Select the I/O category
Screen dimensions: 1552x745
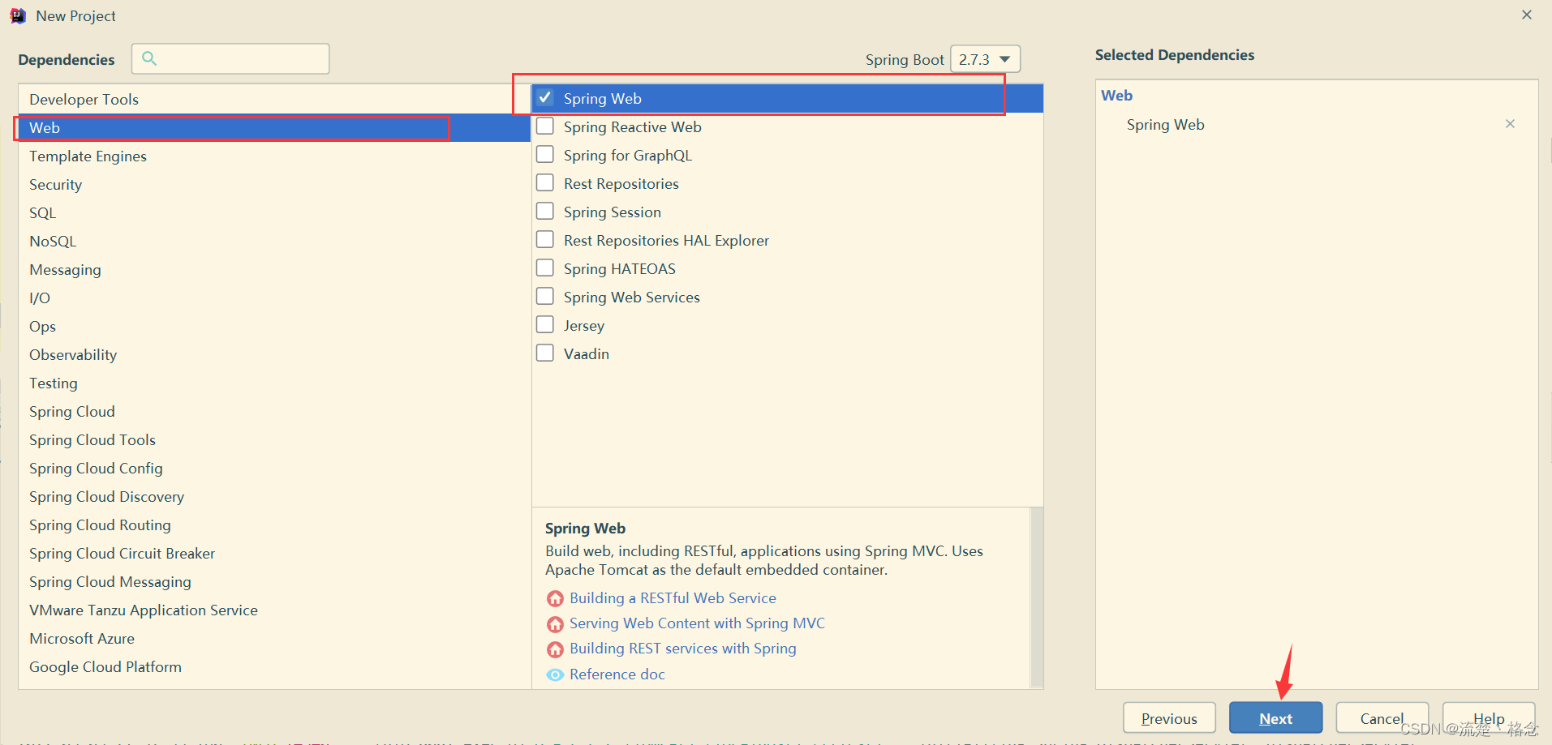click(274, 298)
